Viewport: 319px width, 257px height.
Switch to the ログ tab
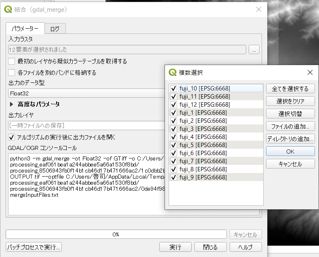55,29
